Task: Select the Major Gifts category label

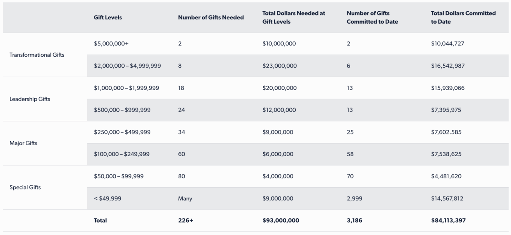Action: coord(23,143)
